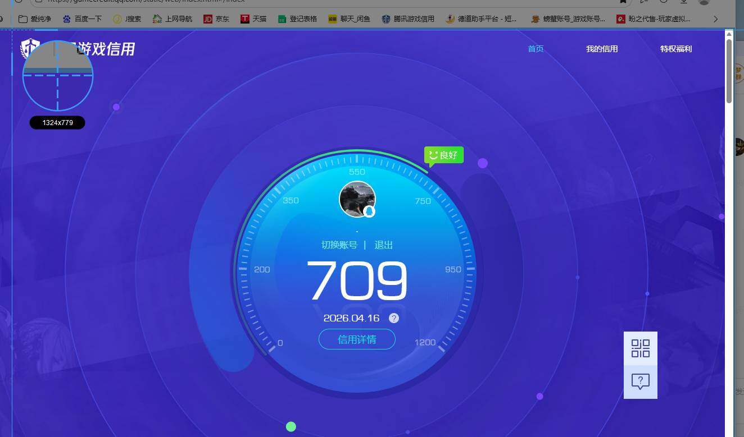The image size is (744, 437).
Task: Open the 我的信用 tab
Action: tap(602, 49)
